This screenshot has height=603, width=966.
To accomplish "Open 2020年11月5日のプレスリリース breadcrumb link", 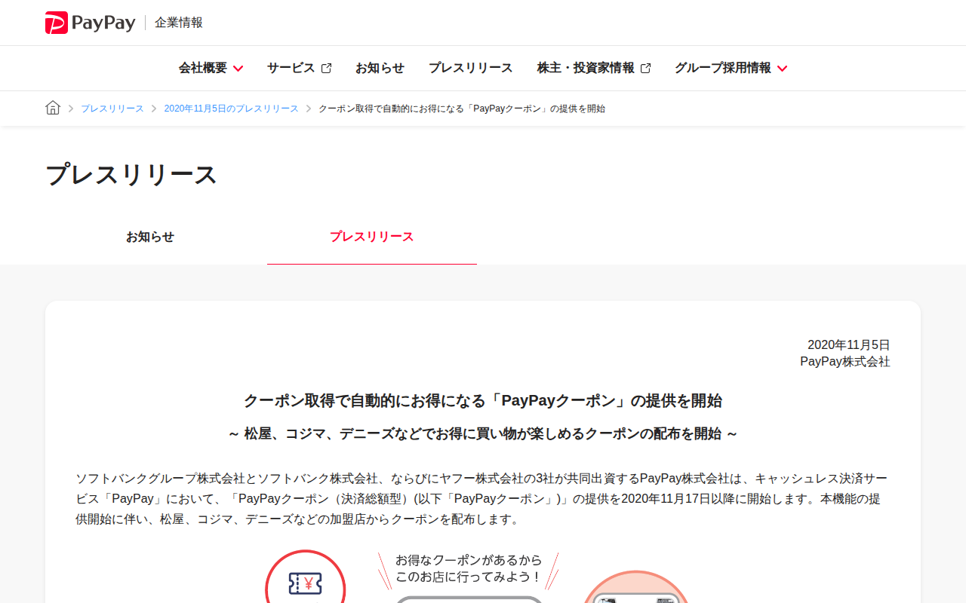I will 232,109.
